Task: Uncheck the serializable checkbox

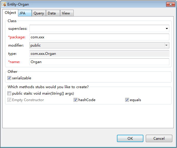Action: pyautogui.click(x=9, y=78)
